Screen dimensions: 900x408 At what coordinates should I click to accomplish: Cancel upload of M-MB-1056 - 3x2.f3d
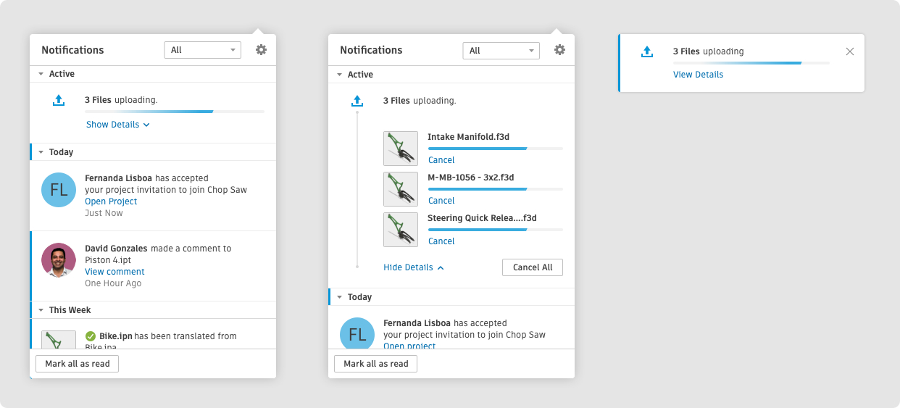441,201
